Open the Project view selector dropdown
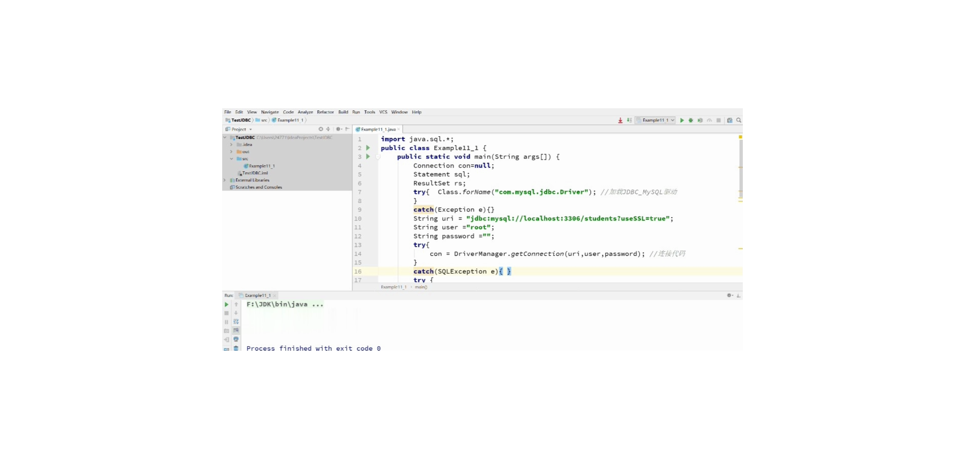 (x=239, y=129)
